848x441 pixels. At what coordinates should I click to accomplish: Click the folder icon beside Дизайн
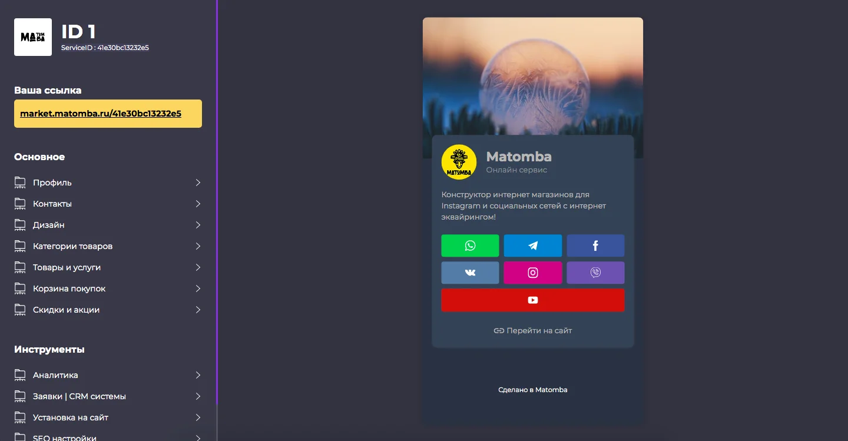(21, 225)
